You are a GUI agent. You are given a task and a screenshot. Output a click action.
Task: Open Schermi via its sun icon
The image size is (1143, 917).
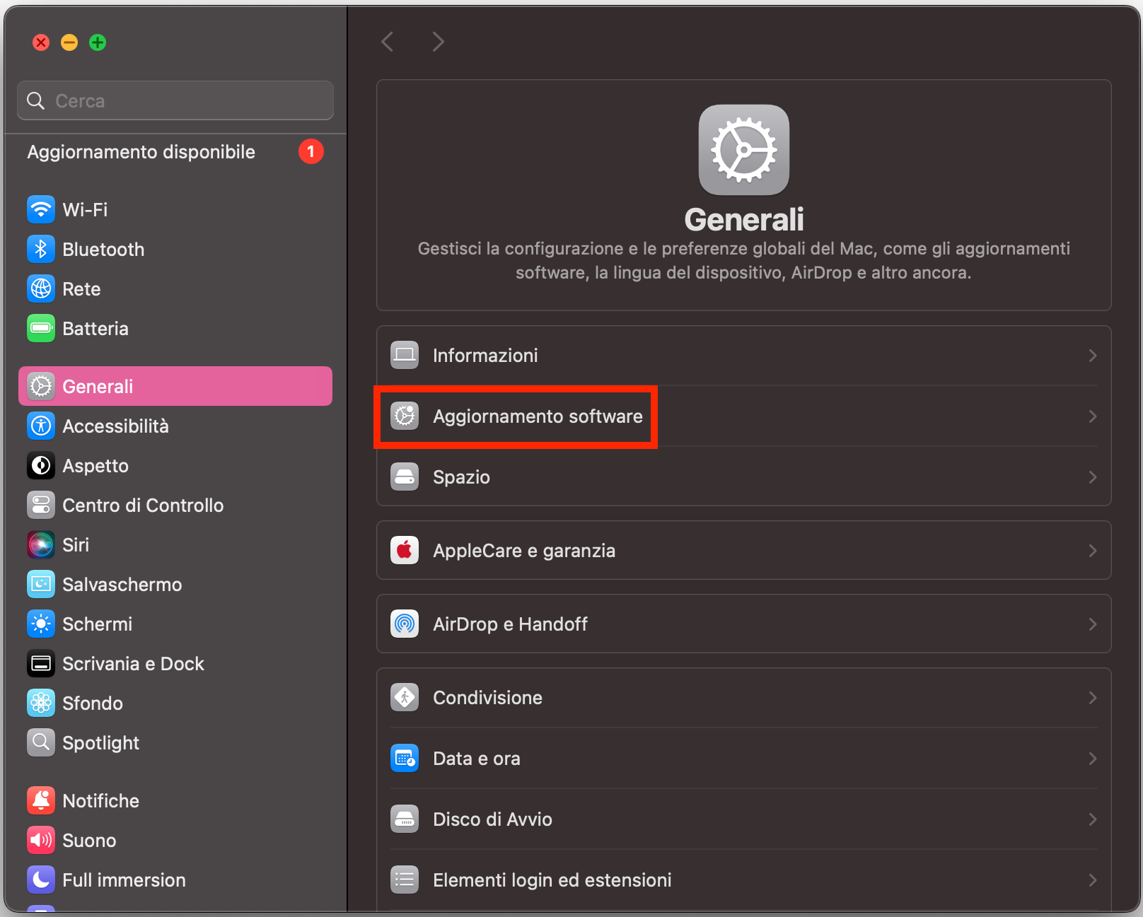tap(41, 624)
